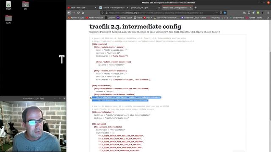The height and width of the screenshot is (152, 271).
Task: Open the Xavier - GitLab bookmark
Action: click(x=76, y=18)
